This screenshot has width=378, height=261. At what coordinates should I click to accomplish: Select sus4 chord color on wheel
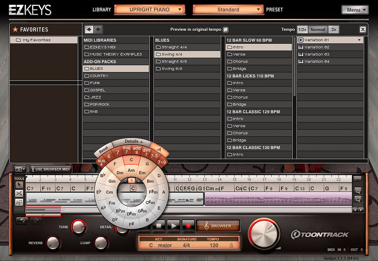pyautogui.click(x=101, y=162)
